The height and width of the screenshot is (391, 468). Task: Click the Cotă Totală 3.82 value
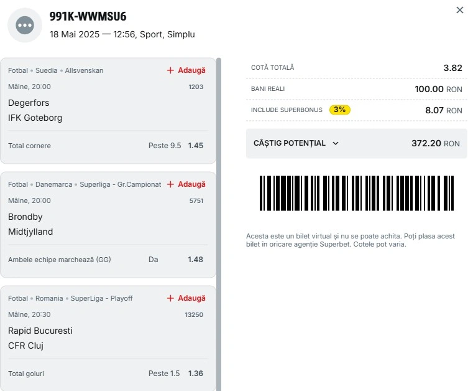pyautogui.click(x=452, y=68)
